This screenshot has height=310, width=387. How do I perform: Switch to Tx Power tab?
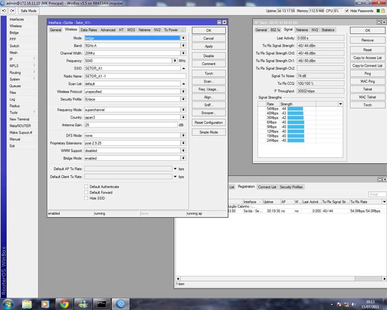tap(171, 30)
